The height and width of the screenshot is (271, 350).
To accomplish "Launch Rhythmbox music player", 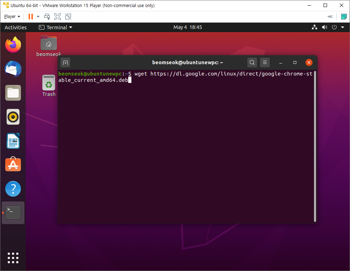I will (13, 117).
